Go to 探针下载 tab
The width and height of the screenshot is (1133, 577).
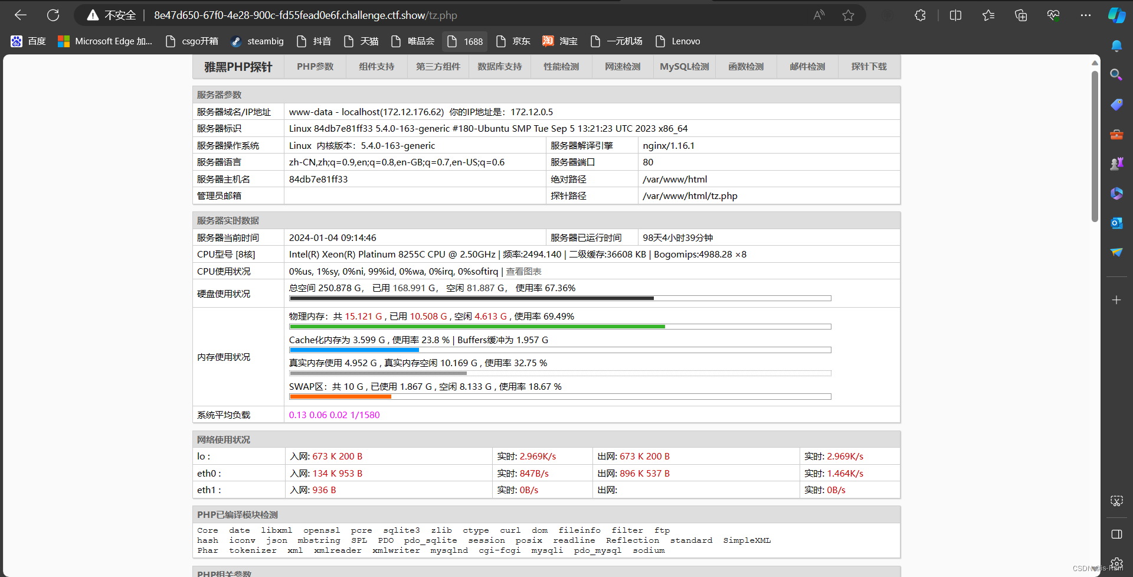point(869,67)
